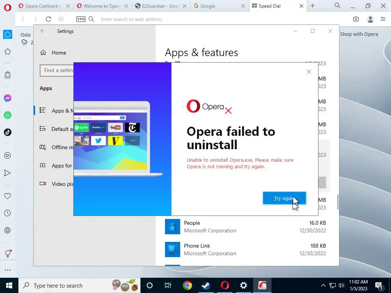Open the Windows Start menu
Image resolution: width=391 pixels, height=293 pixels.
tap(9, 285)
